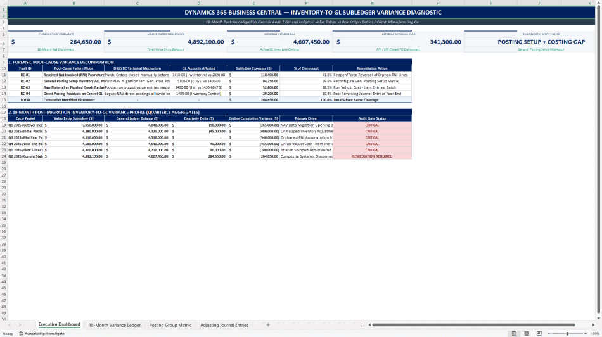Click the zoom in plus icon
Image resolution: width=602 pixels, height=337 pixels.
(586, 334)
